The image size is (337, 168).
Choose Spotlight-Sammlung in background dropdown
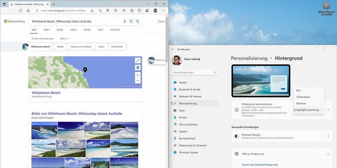pos(309,110)
